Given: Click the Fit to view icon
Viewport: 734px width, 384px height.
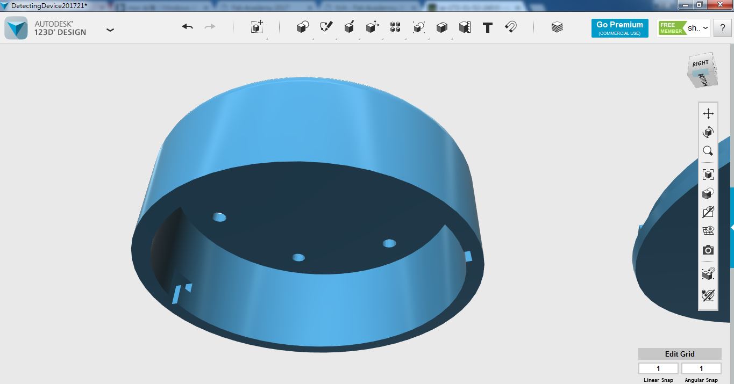Looking at the screenshot, I should (708, 175).
